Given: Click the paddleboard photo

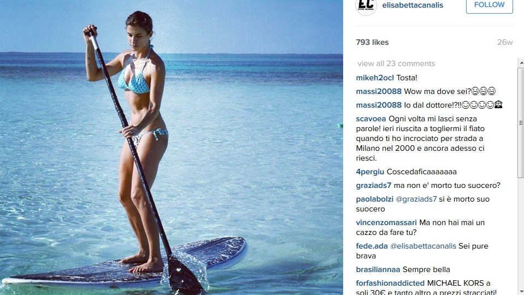Looking at the screenshot, I should tap(172, 147).
